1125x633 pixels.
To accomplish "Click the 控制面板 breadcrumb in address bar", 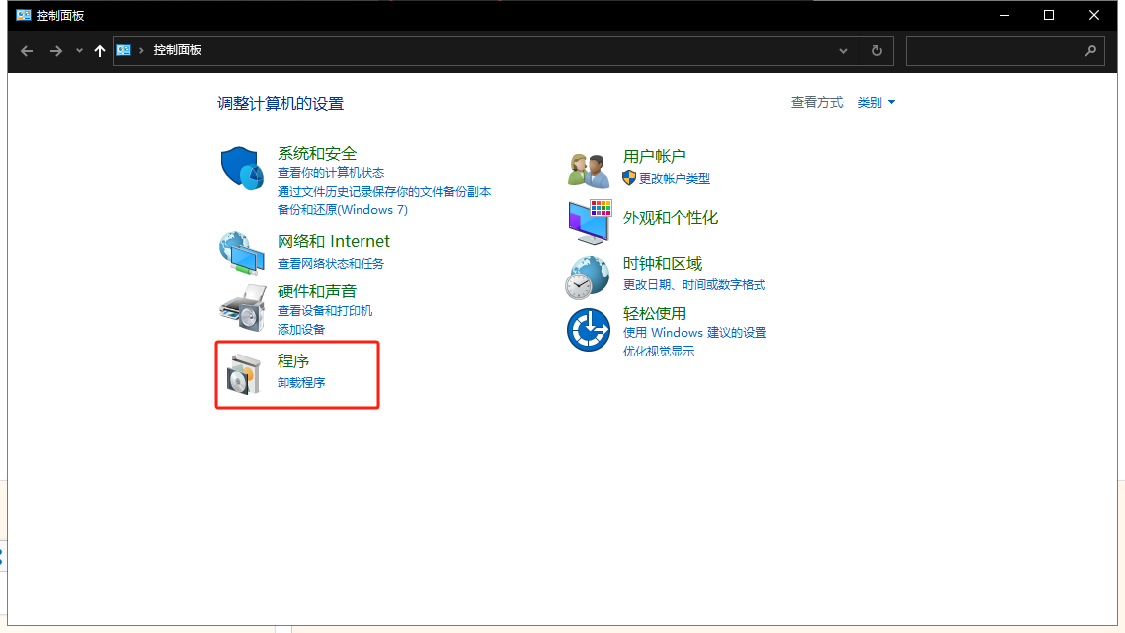I will pyautogui.click(x=177, y=50).
